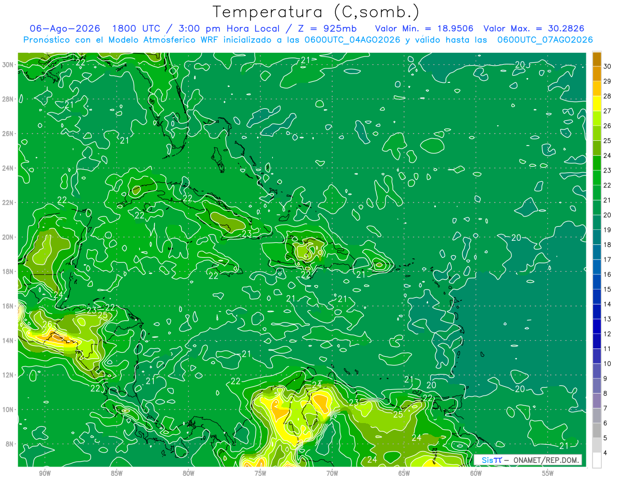
Task: Click the "75W" longitude axis label
Action: (x=260, y=473)
